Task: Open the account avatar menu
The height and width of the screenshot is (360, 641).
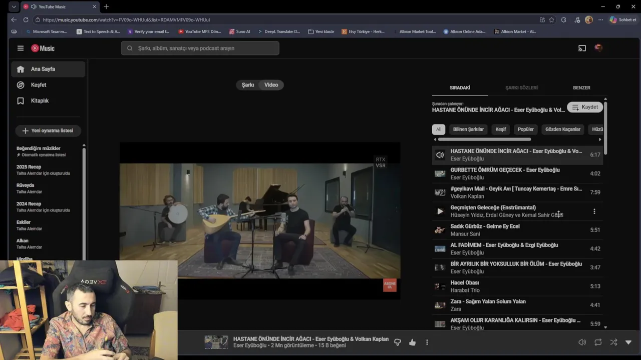Action: (598, 48)
